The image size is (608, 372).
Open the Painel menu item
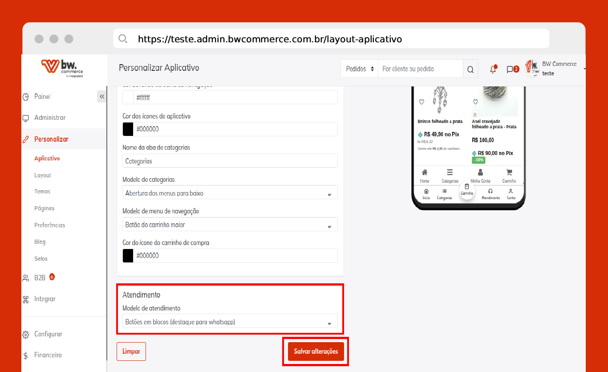[42, 97]
